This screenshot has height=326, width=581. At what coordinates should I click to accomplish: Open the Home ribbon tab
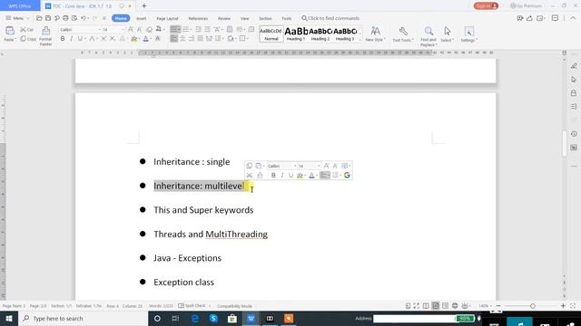tap(121, 18)
